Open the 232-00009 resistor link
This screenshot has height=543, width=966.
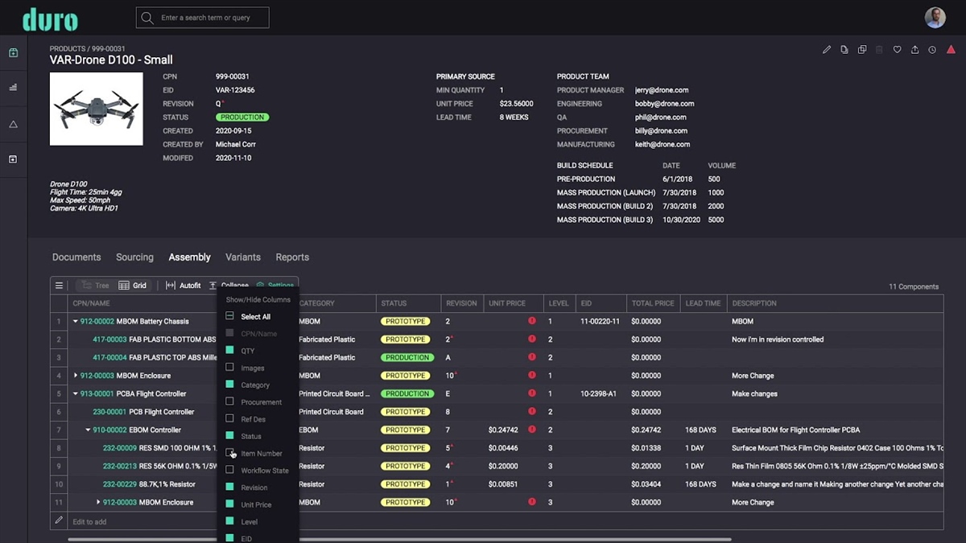120,448
